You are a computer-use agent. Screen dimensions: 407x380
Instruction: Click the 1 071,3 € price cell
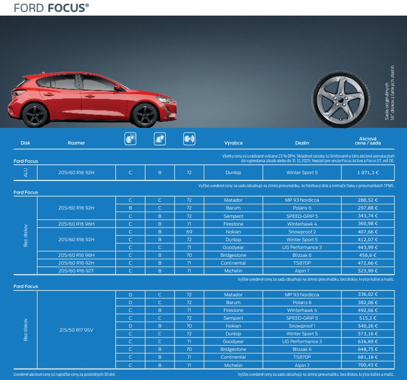tap(367, 173)
